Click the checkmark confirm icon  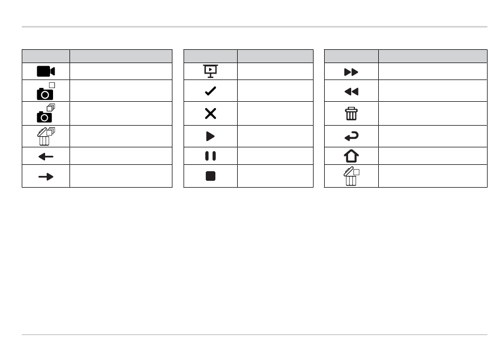[x=211, y=91]
